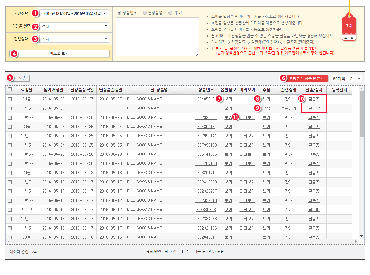The image size is (370, 275).
Task: Open product number link 39485846
Action: (x=206, y=99)
